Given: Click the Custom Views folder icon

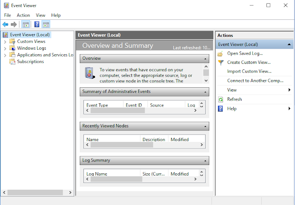Looking at the screenshot, I should [12, 41].
